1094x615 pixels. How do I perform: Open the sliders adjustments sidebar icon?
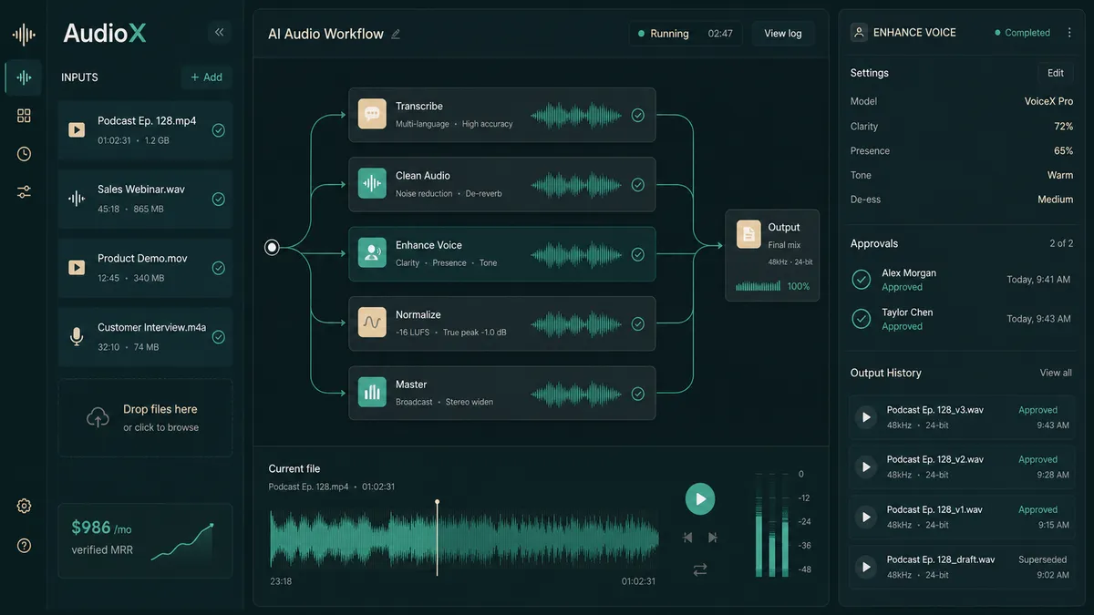click(24, 192)
